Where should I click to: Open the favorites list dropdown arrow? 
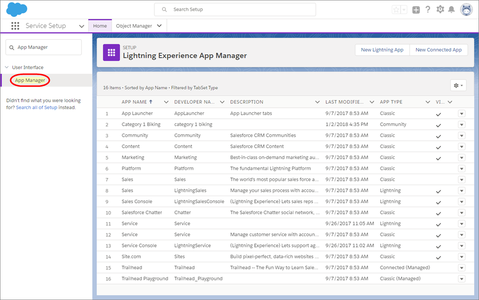404,10
